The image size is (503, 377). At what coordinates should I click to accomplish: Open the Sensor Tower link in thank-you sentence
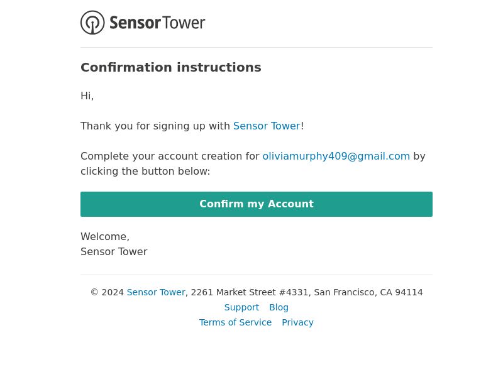267,126
